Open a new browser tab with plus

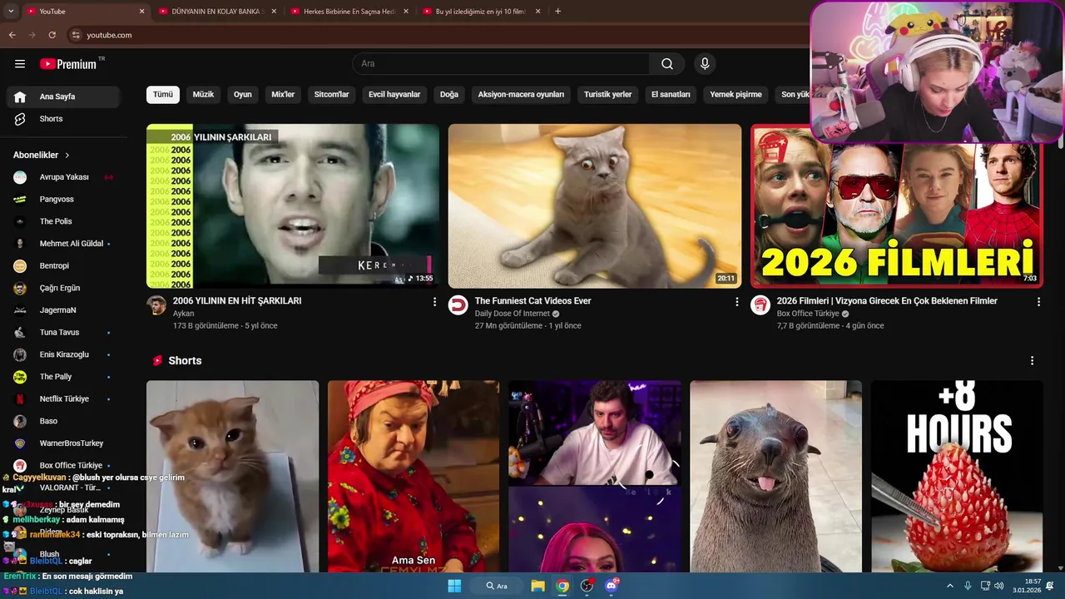[557, 12]
